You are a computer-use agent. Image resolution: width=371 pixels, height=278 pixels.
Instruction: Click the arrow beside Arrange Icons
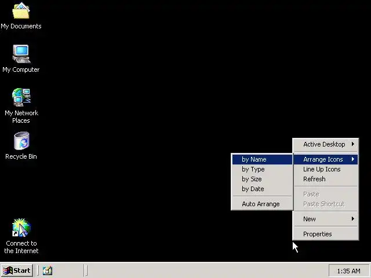tap(353, 159)
